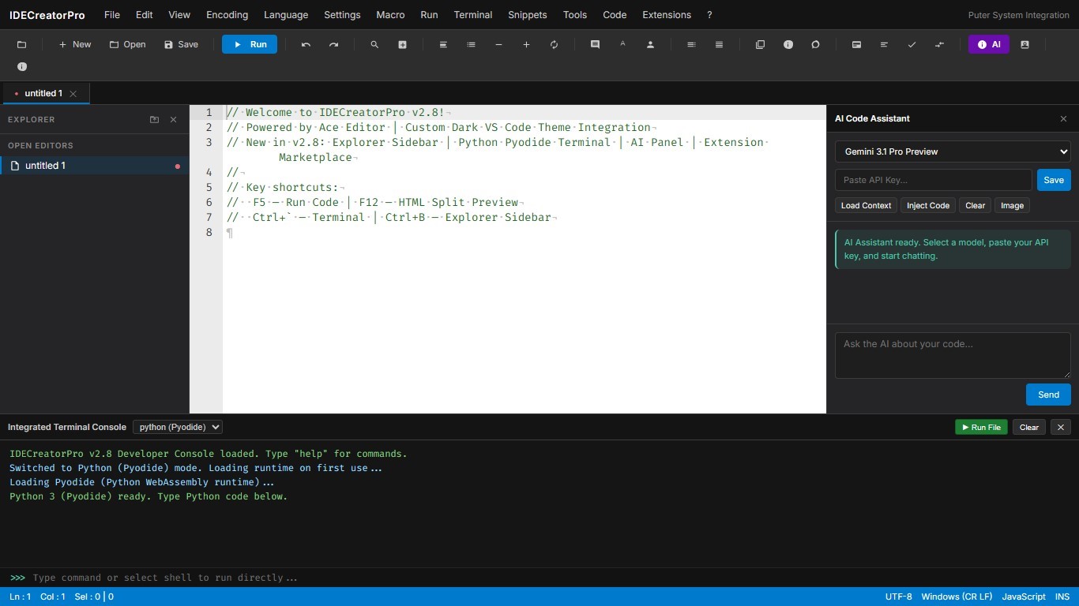
Task: Close the Integrated Terminal Console
Action: pos(1061,427)
